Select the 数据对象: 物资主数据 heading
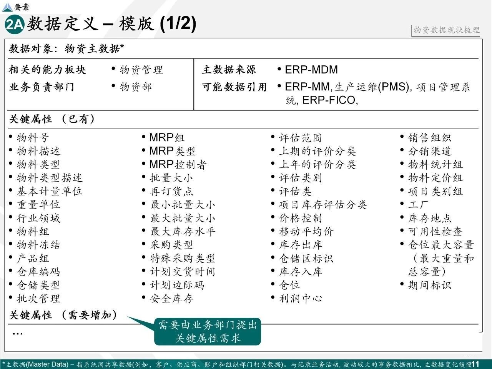The height and width of the screenshot is (369, 492). (x=66, y=48)
